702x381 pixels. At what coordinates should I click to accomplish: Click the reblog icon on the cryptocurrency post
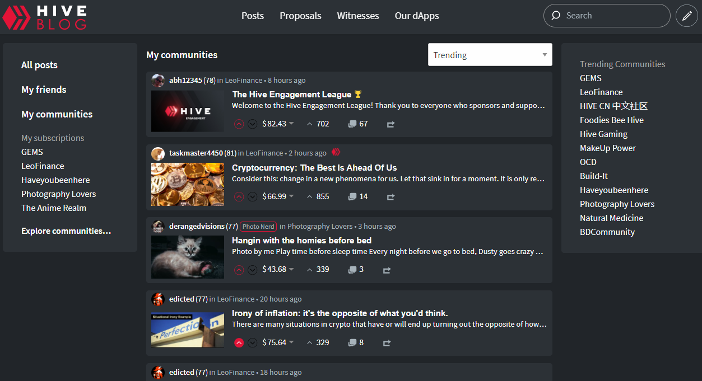point(390,196)
